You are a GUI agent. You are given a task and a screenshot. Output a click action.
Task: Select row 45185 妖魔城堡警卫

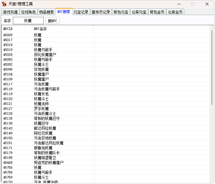point(105,158)
